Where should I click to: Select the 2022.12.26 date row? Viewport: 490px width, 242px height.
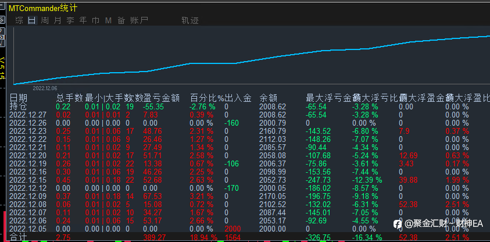[x=28, y=123]
